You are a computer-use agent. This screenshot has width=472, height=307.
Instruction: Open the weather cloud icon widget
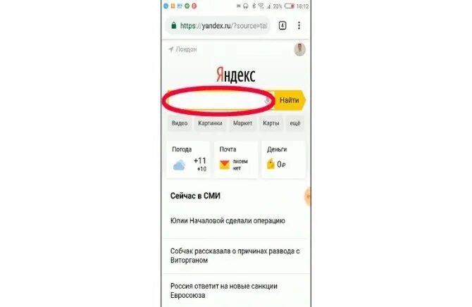179,165
